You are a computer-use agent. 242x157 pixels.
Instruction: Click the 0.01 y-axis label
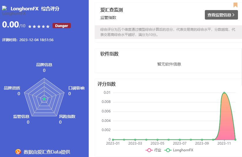click(107, 92)
